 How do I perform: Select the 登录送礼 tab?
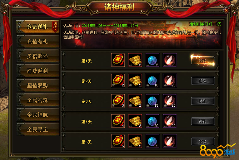point(38,27)
